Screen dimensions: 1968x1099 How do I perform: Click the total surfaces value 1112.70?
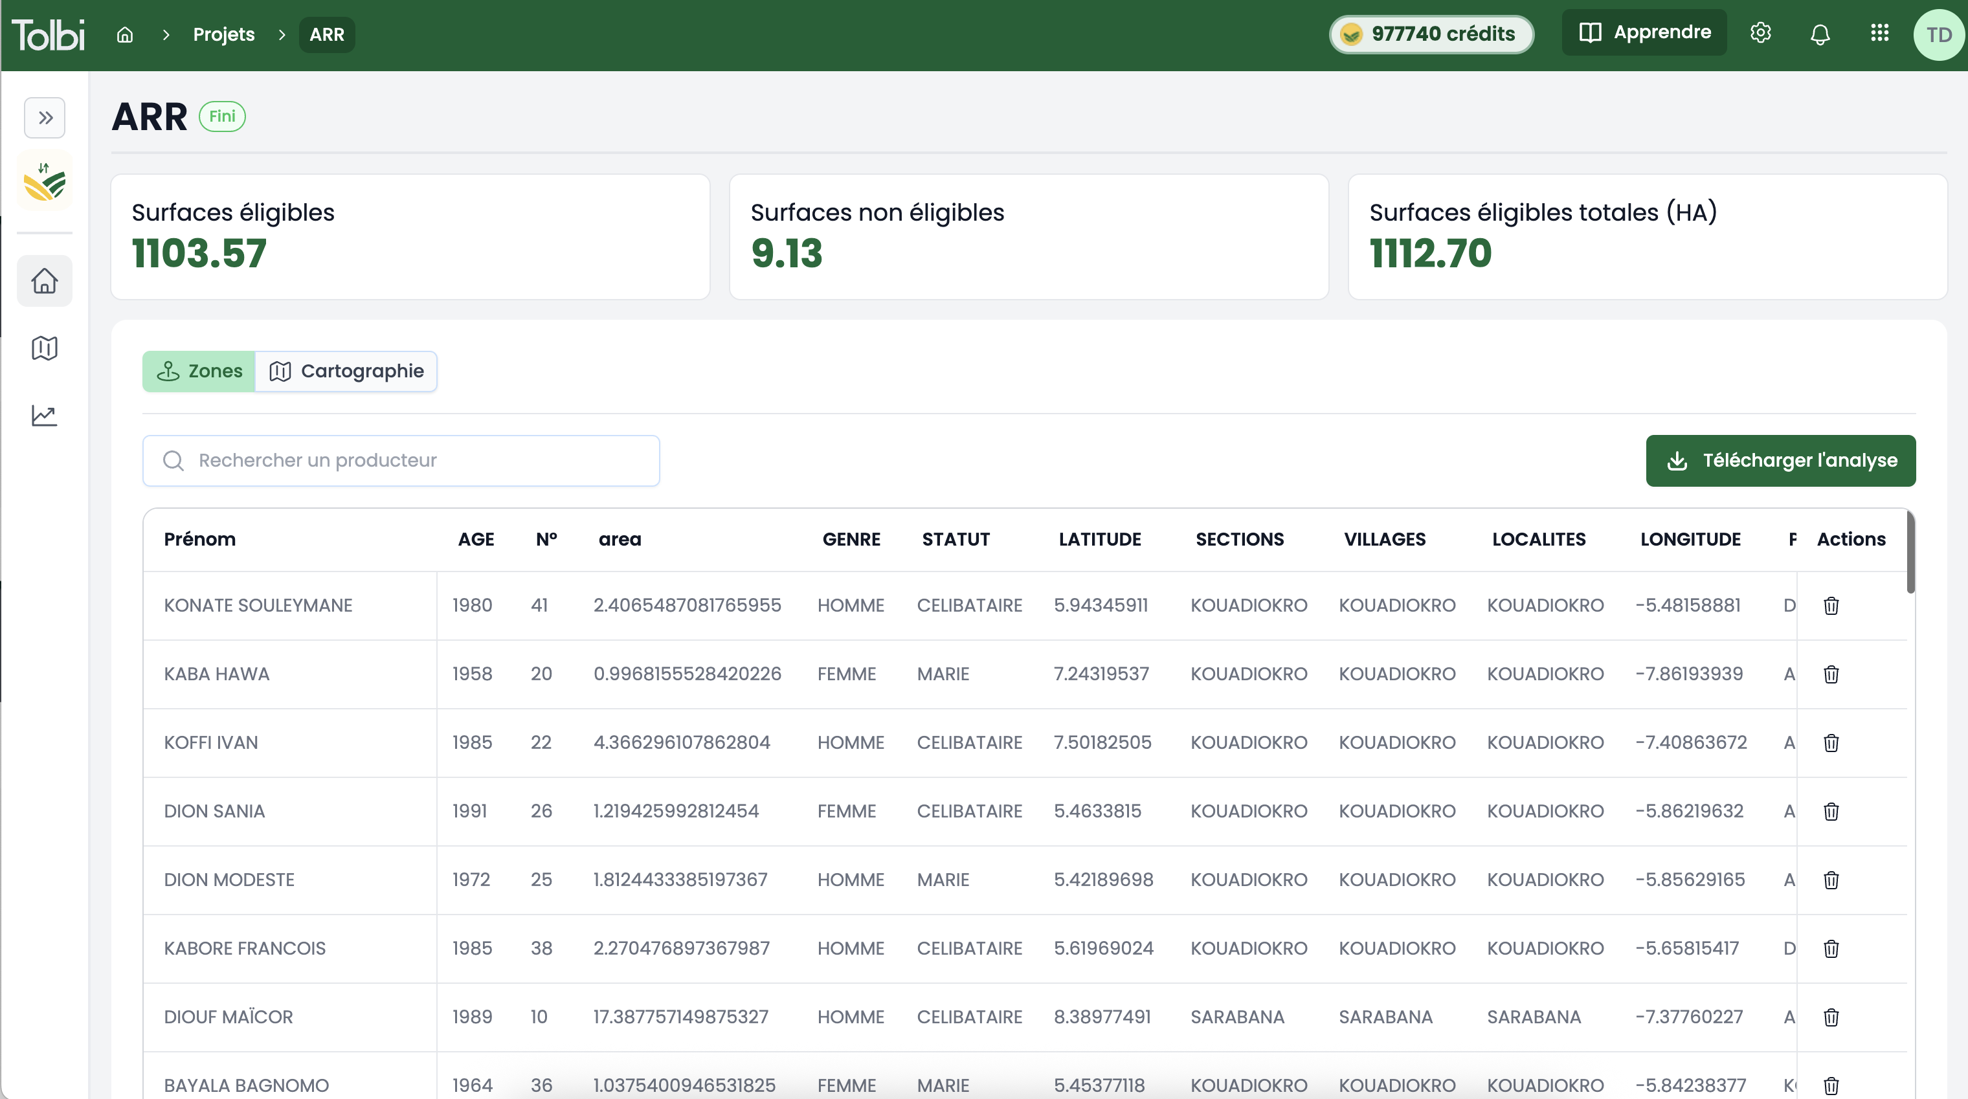[1430, 254]
